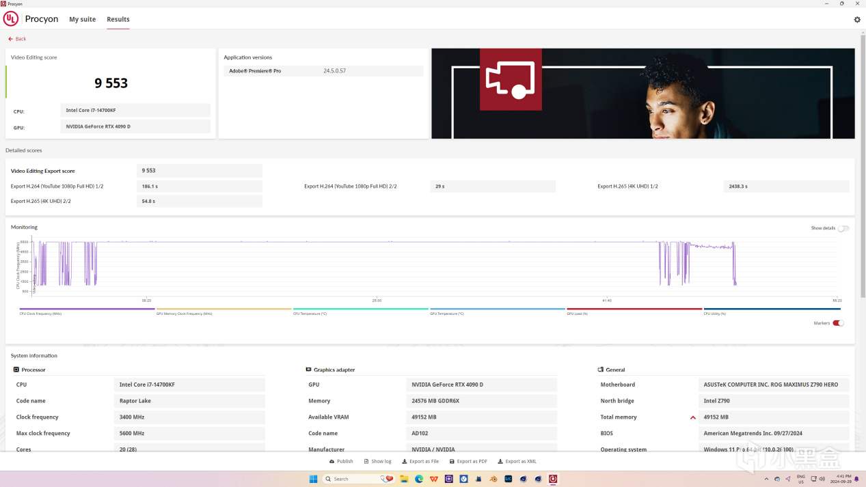The width and height of the screenshot is (866, 487).
Task: Open taskbar clock showing 4:41 PM
Action: click(843, 479)
